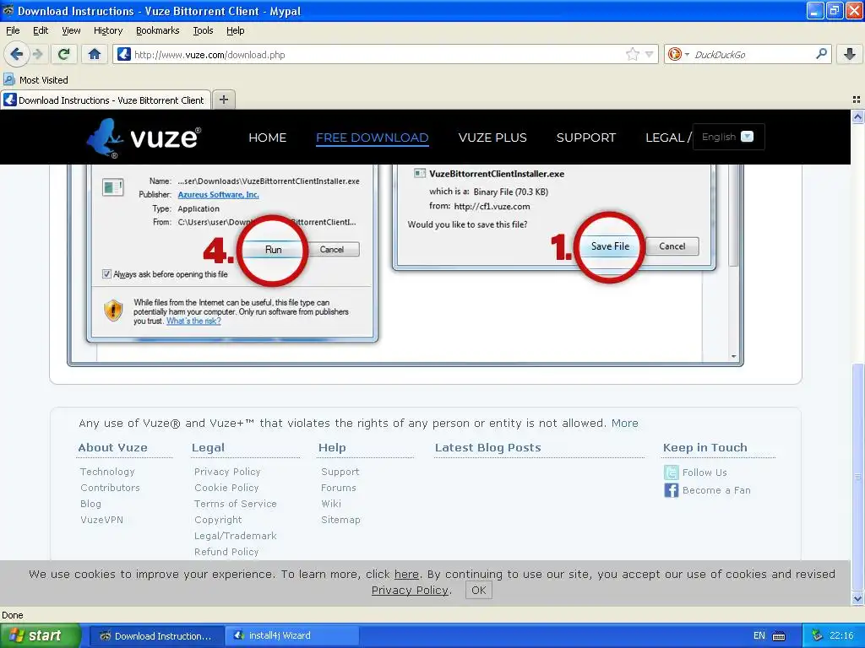This screenshot has height=648, width=865.
Task: Open the Cookie Policy footer link
Action: point(226,488)
